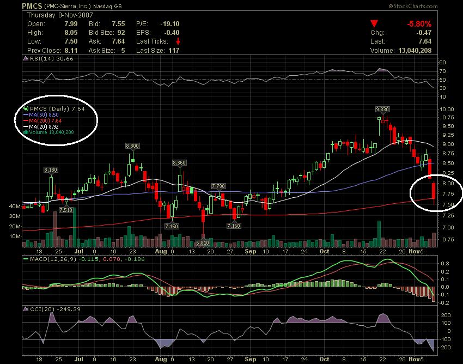This screenshot has height=364, width=463.
Task: Click the RSI(14) 30.66 indicator label
Action: point(51,58)
